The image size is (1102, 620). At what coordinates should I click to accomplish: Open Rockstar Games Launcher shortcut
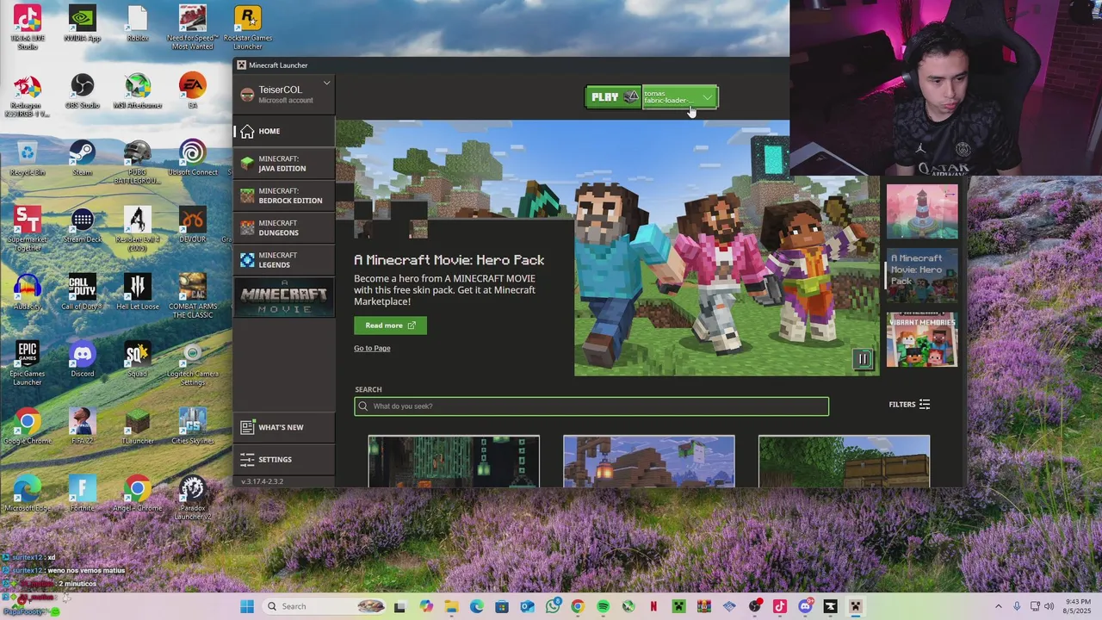(x=248, y=28)
